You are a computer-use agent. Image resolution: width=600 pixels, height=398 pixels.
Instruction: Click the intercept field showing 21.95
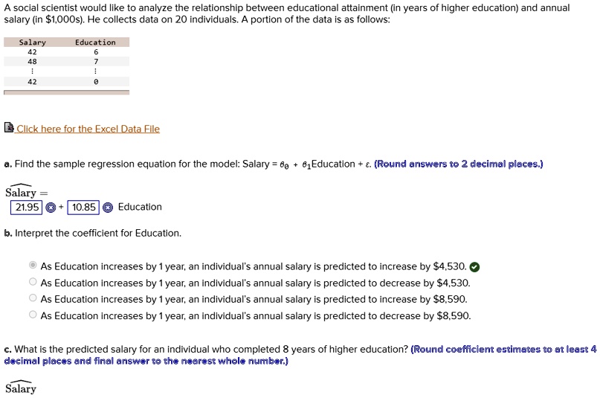tap(26, 208)
